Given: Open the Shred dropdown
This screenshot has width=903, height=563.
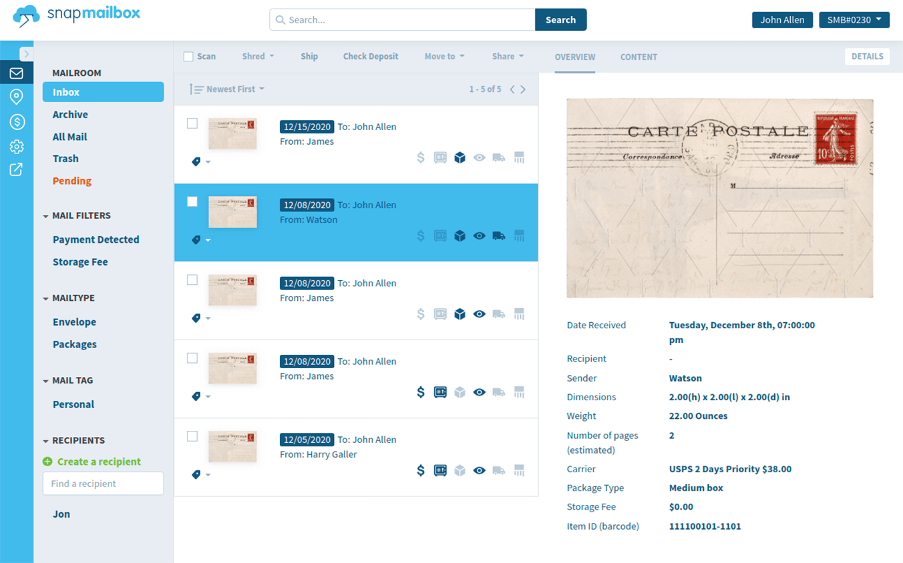Looking at the screenshot, I should tap(258, 57).
